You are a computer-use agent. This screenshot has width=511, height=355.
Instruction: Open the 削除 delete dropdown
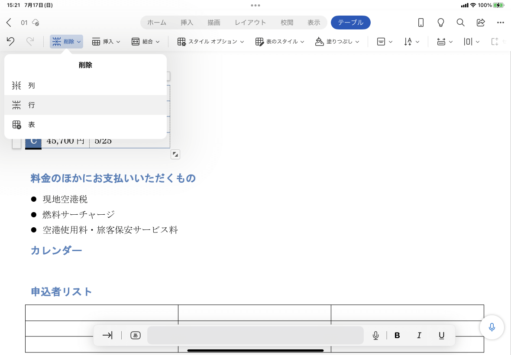pyautogui.click(x=67, y=42)
